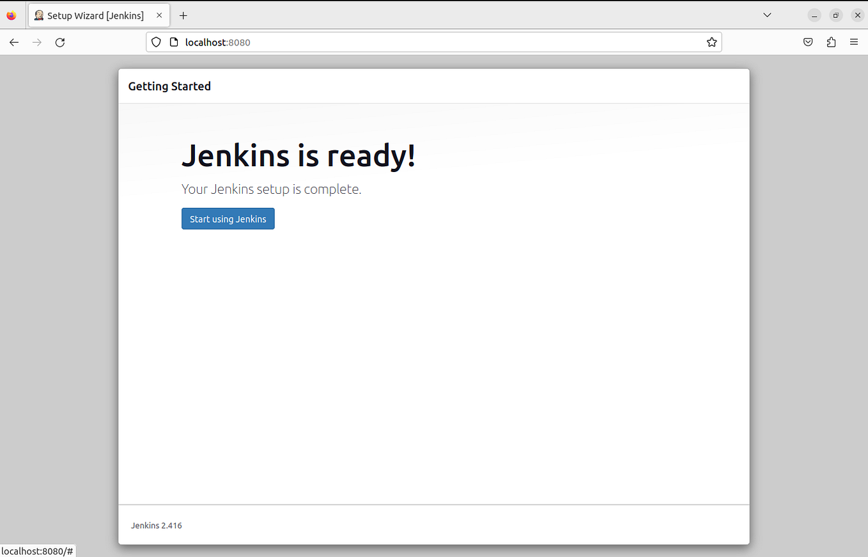Click the page info icon in the address bar

pyautogui.click(x=174, y=42)
